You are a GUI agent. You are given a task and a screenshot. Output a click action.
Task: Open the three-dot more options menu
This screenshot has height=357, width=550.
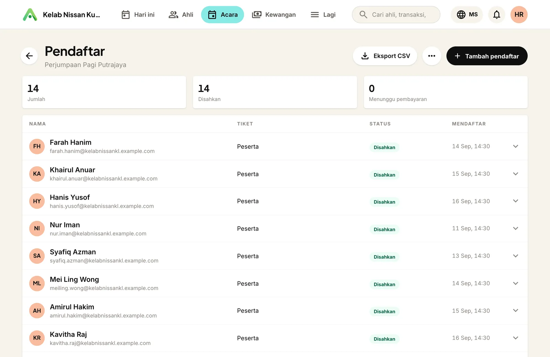tap(432, 56)
